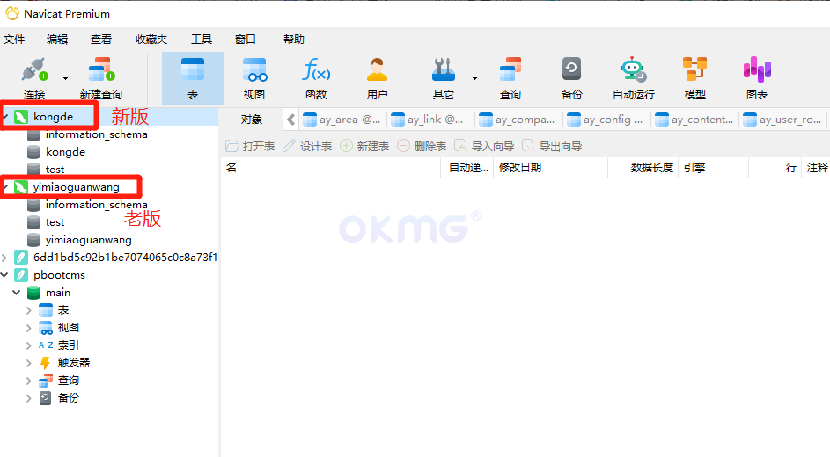Expand the 视图 node under main
830x457 pixels.
pos(28,328)
